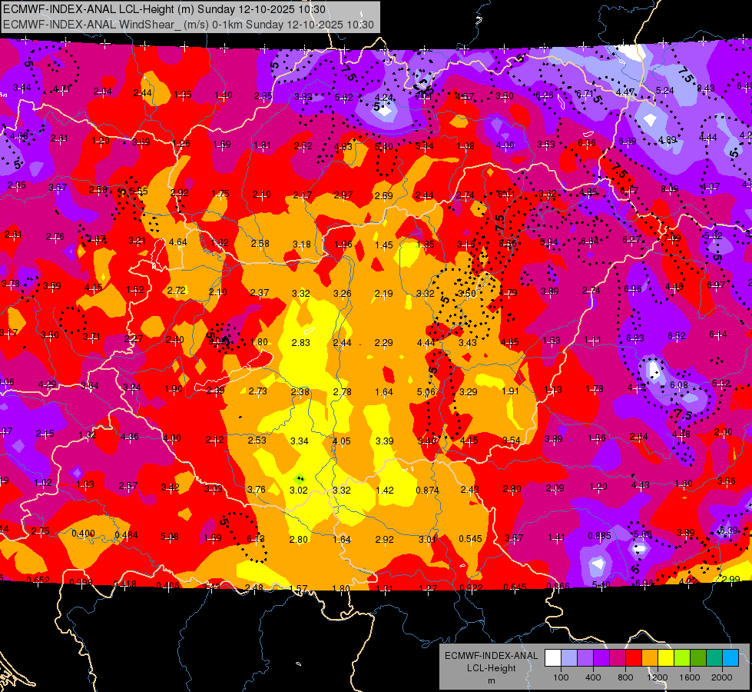Click the grid value 6.52
This screenshot has width=752, height=692.
(676, 336)
